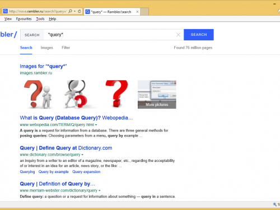The height and width of the screenshot is (210, 280).
Task: Switch to the Images results tab
Action: pos(46,48)
